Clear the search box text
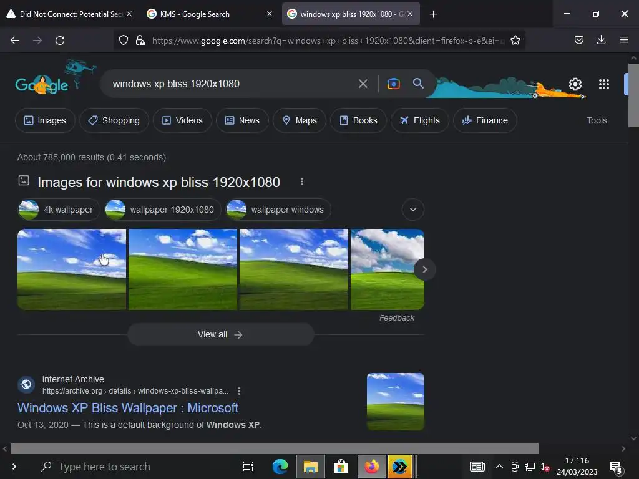 363,84
